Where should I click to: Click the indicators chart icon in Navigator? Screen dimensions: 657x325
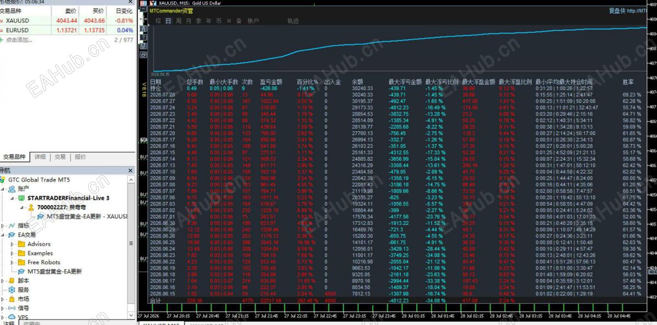click(11, 225)
